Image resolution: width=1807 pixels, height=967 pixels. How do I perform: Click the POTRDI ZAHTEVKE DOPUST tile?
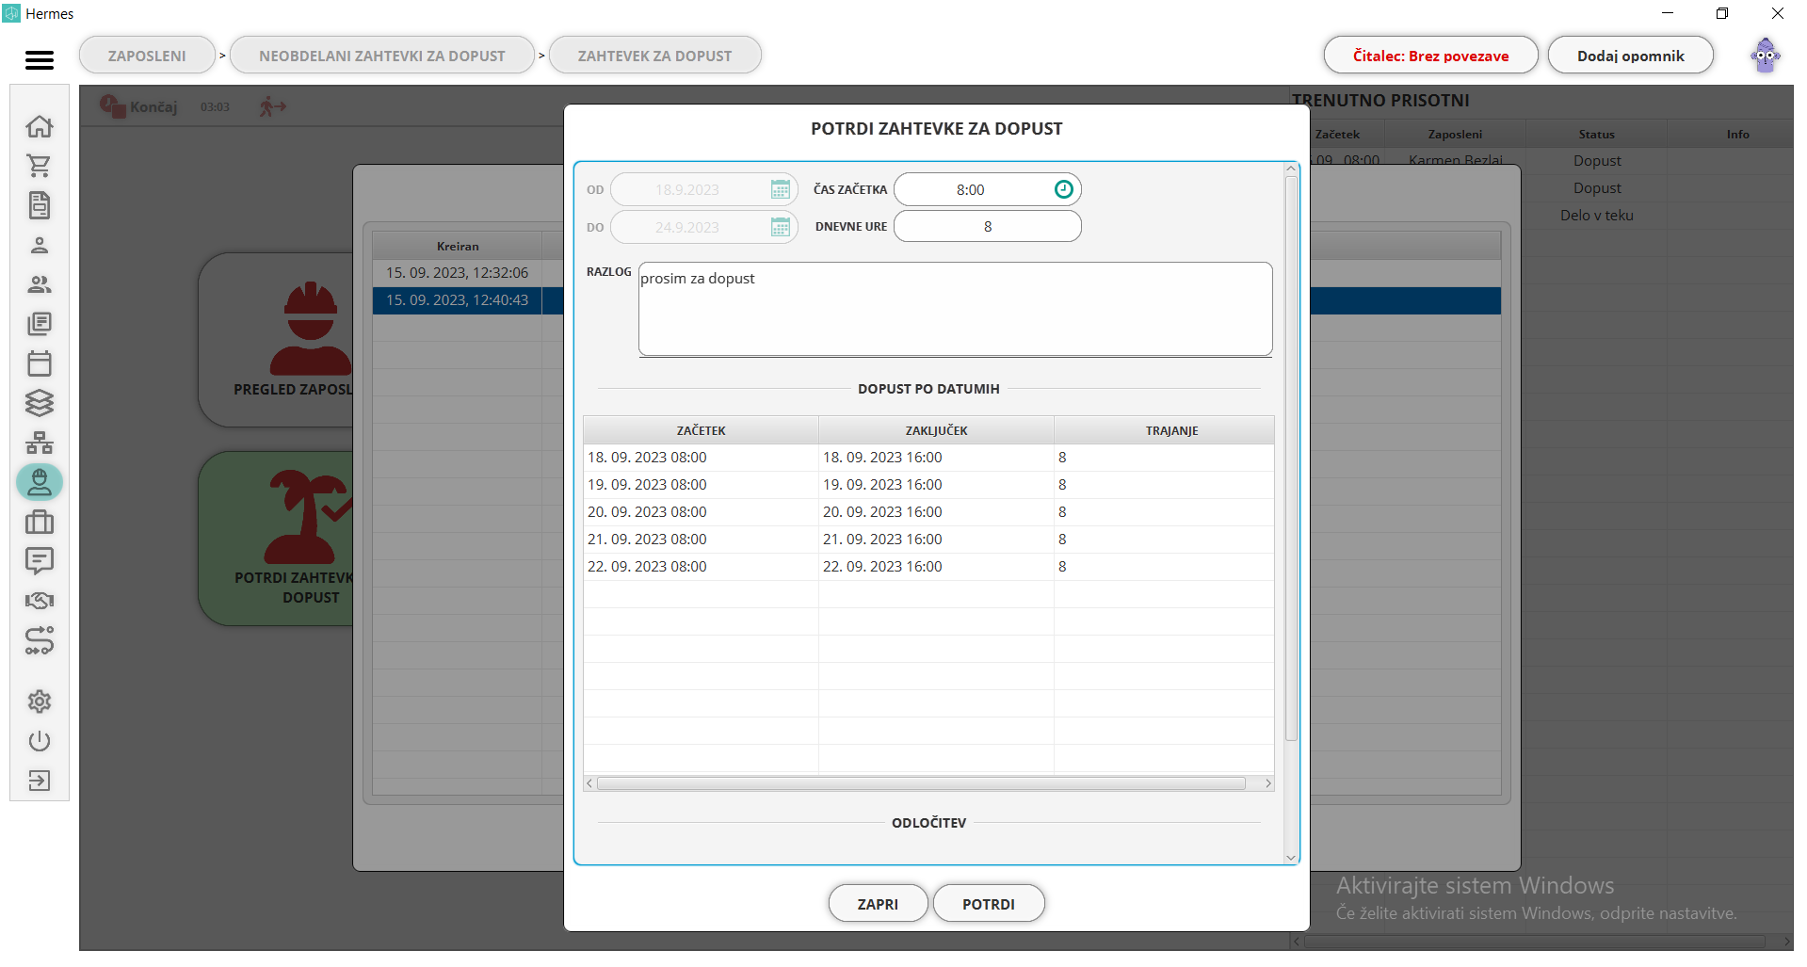(276, 539)
